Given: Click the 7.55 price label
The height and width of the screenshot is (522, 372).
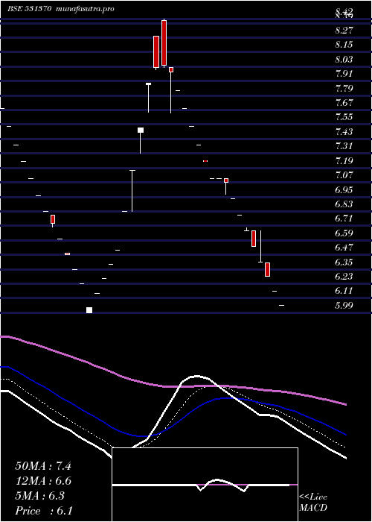Looking at the screenshot, I should coord(344,117).
